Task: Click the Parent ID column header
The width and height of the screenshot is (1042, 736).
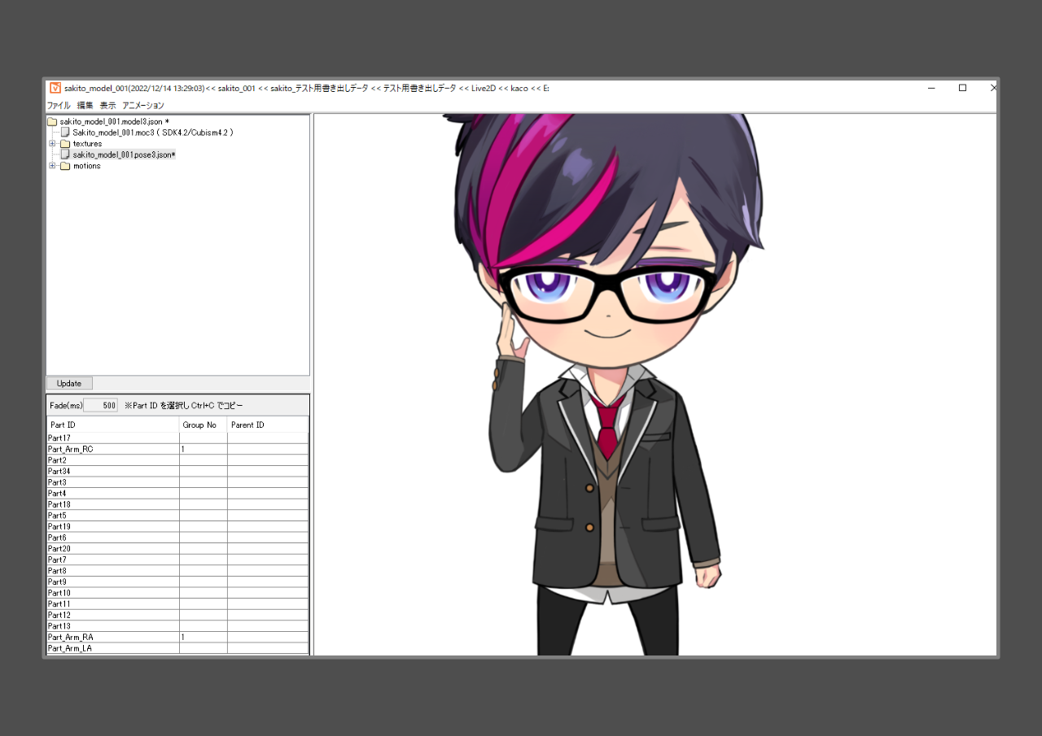Action: coord(268,425)
